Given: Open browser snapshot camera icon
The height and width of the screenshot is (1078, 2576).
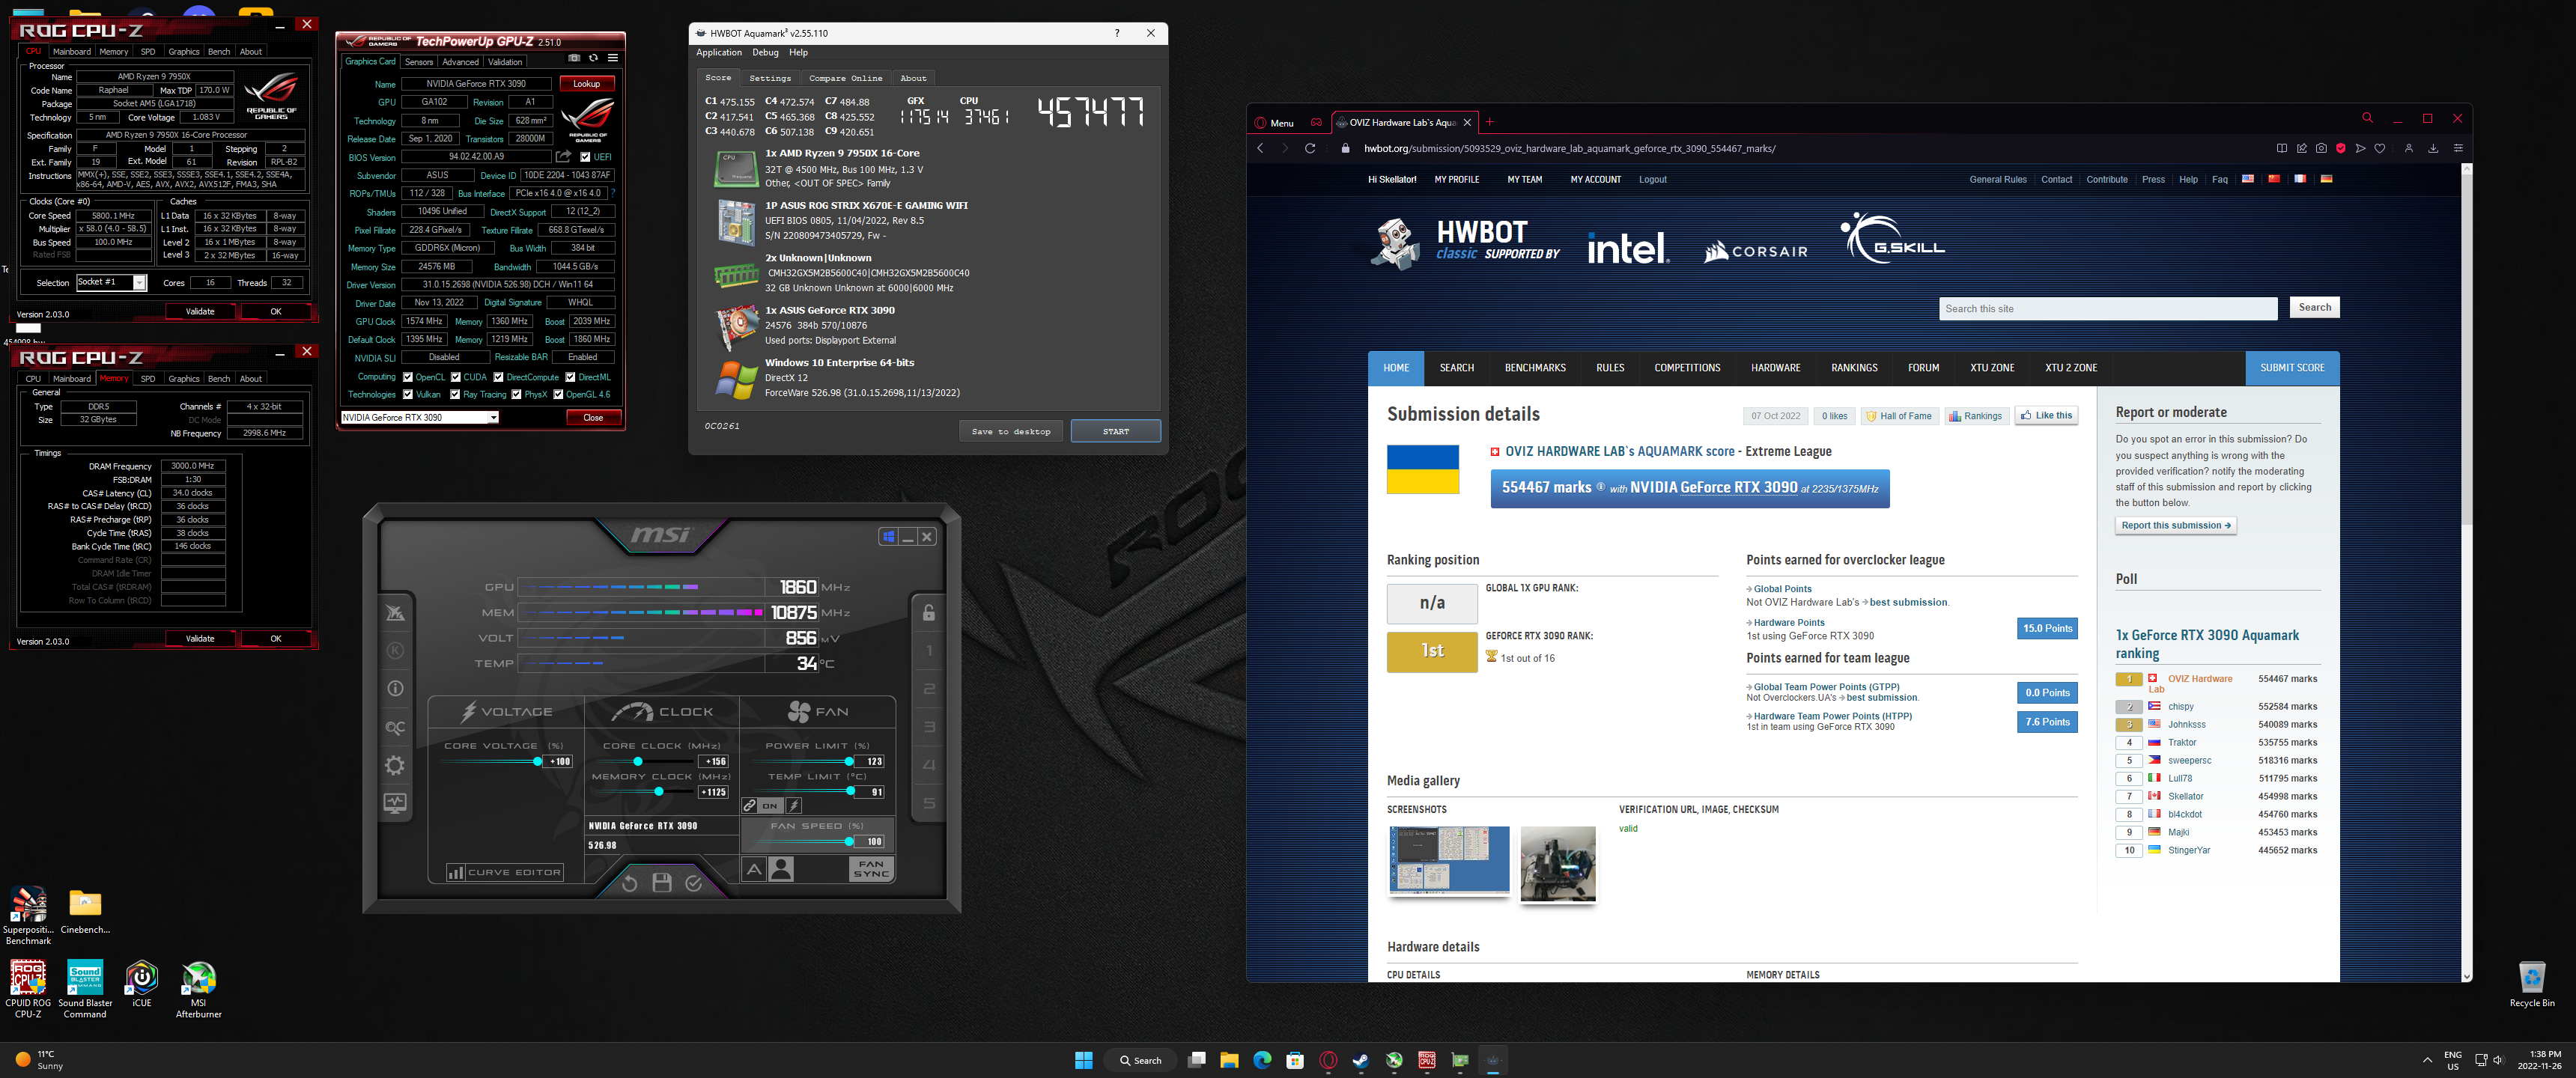Looking at the screenshot, I should coord(2320,148).
